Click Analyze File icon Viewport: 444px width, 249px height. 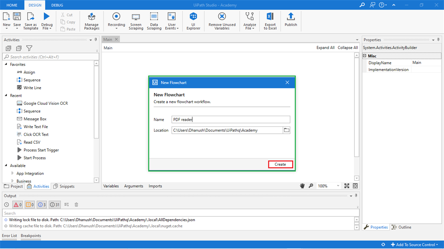[249, 16]
